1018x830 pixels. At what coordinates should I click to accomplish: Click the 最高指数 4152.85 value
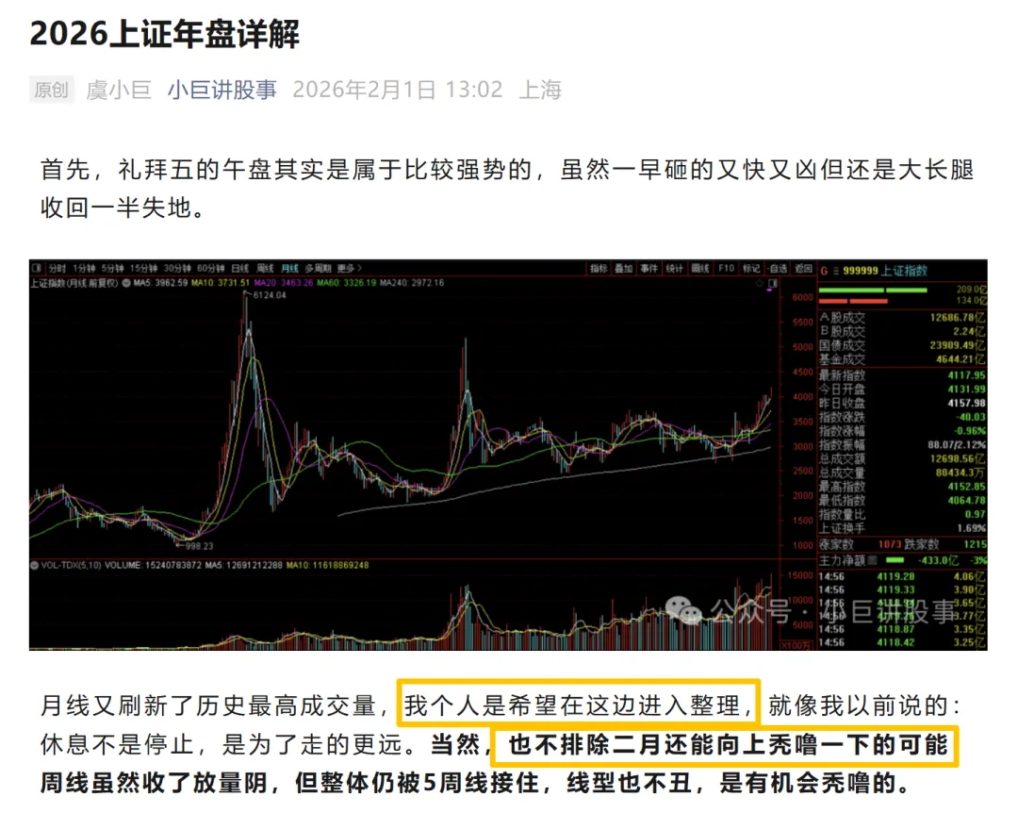(x=966, y=487)
